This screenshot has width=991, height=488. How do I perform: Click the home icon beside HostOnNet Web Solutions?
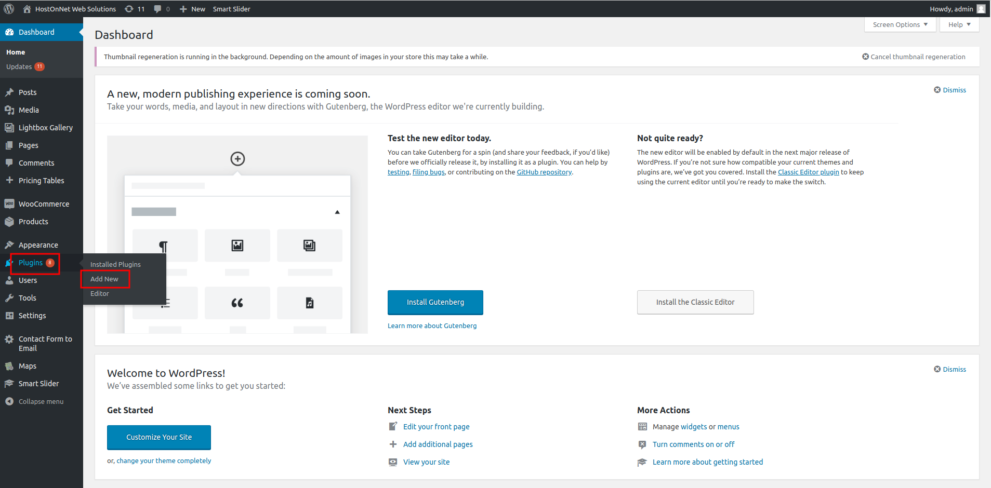[27, 9]
